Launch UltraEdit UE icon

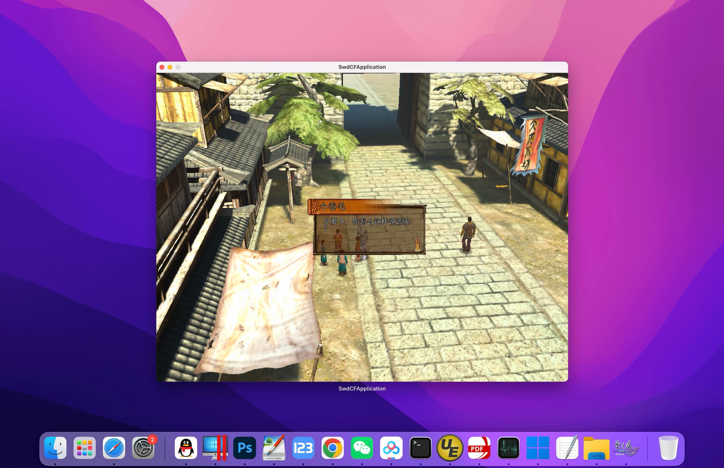click(x=450, y=448)
